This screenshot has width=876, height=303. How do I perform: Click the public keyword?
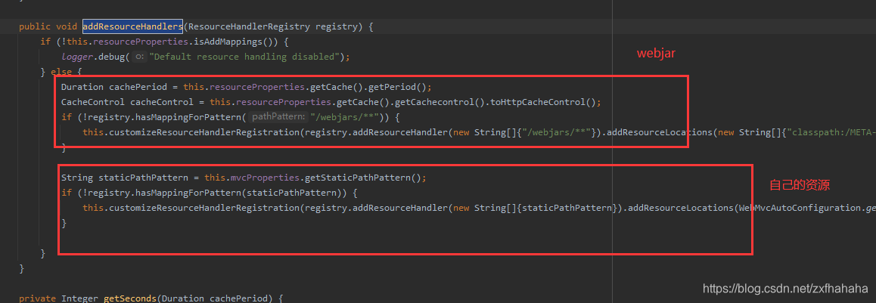tap(36, 26)
